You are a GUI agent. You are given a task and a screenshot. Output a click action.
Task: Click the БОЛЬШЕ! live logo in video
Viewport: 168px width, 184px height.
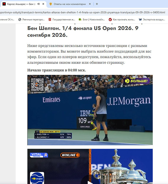[136, 81]
